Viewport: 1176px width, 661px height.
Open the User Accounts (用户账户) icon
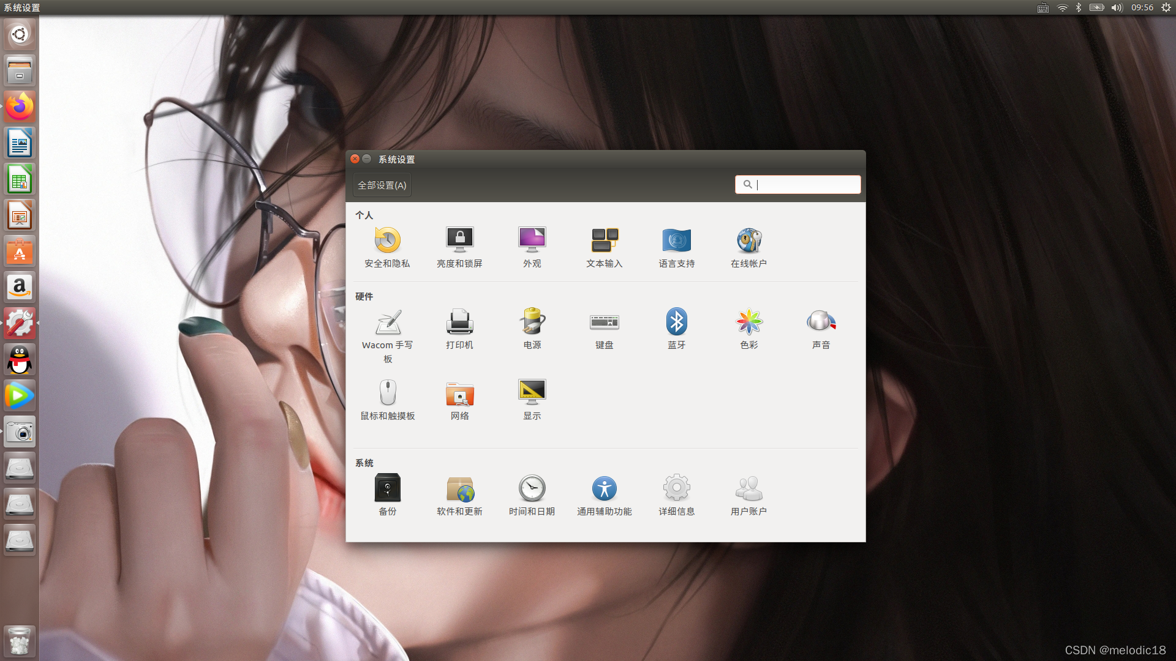pos(748,488)
